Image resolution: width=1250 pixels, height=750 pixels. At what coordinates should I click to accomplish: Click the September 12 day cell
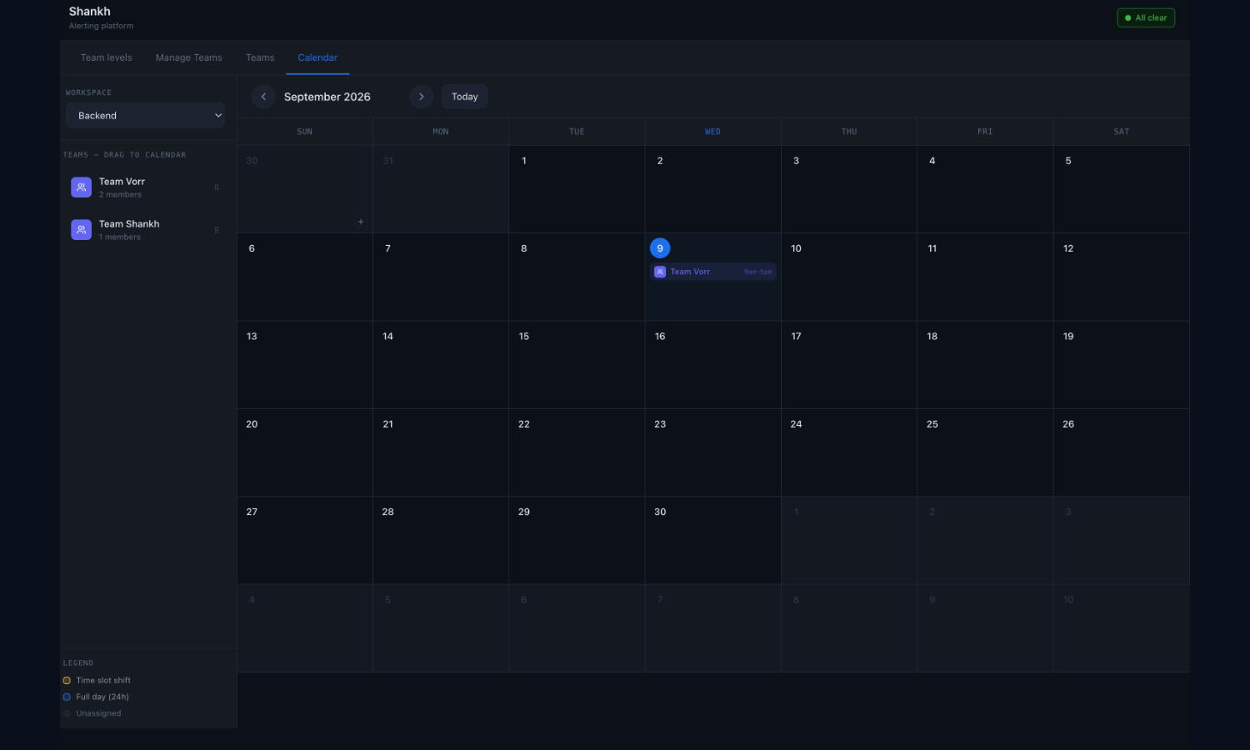[x=1122, y=277]
